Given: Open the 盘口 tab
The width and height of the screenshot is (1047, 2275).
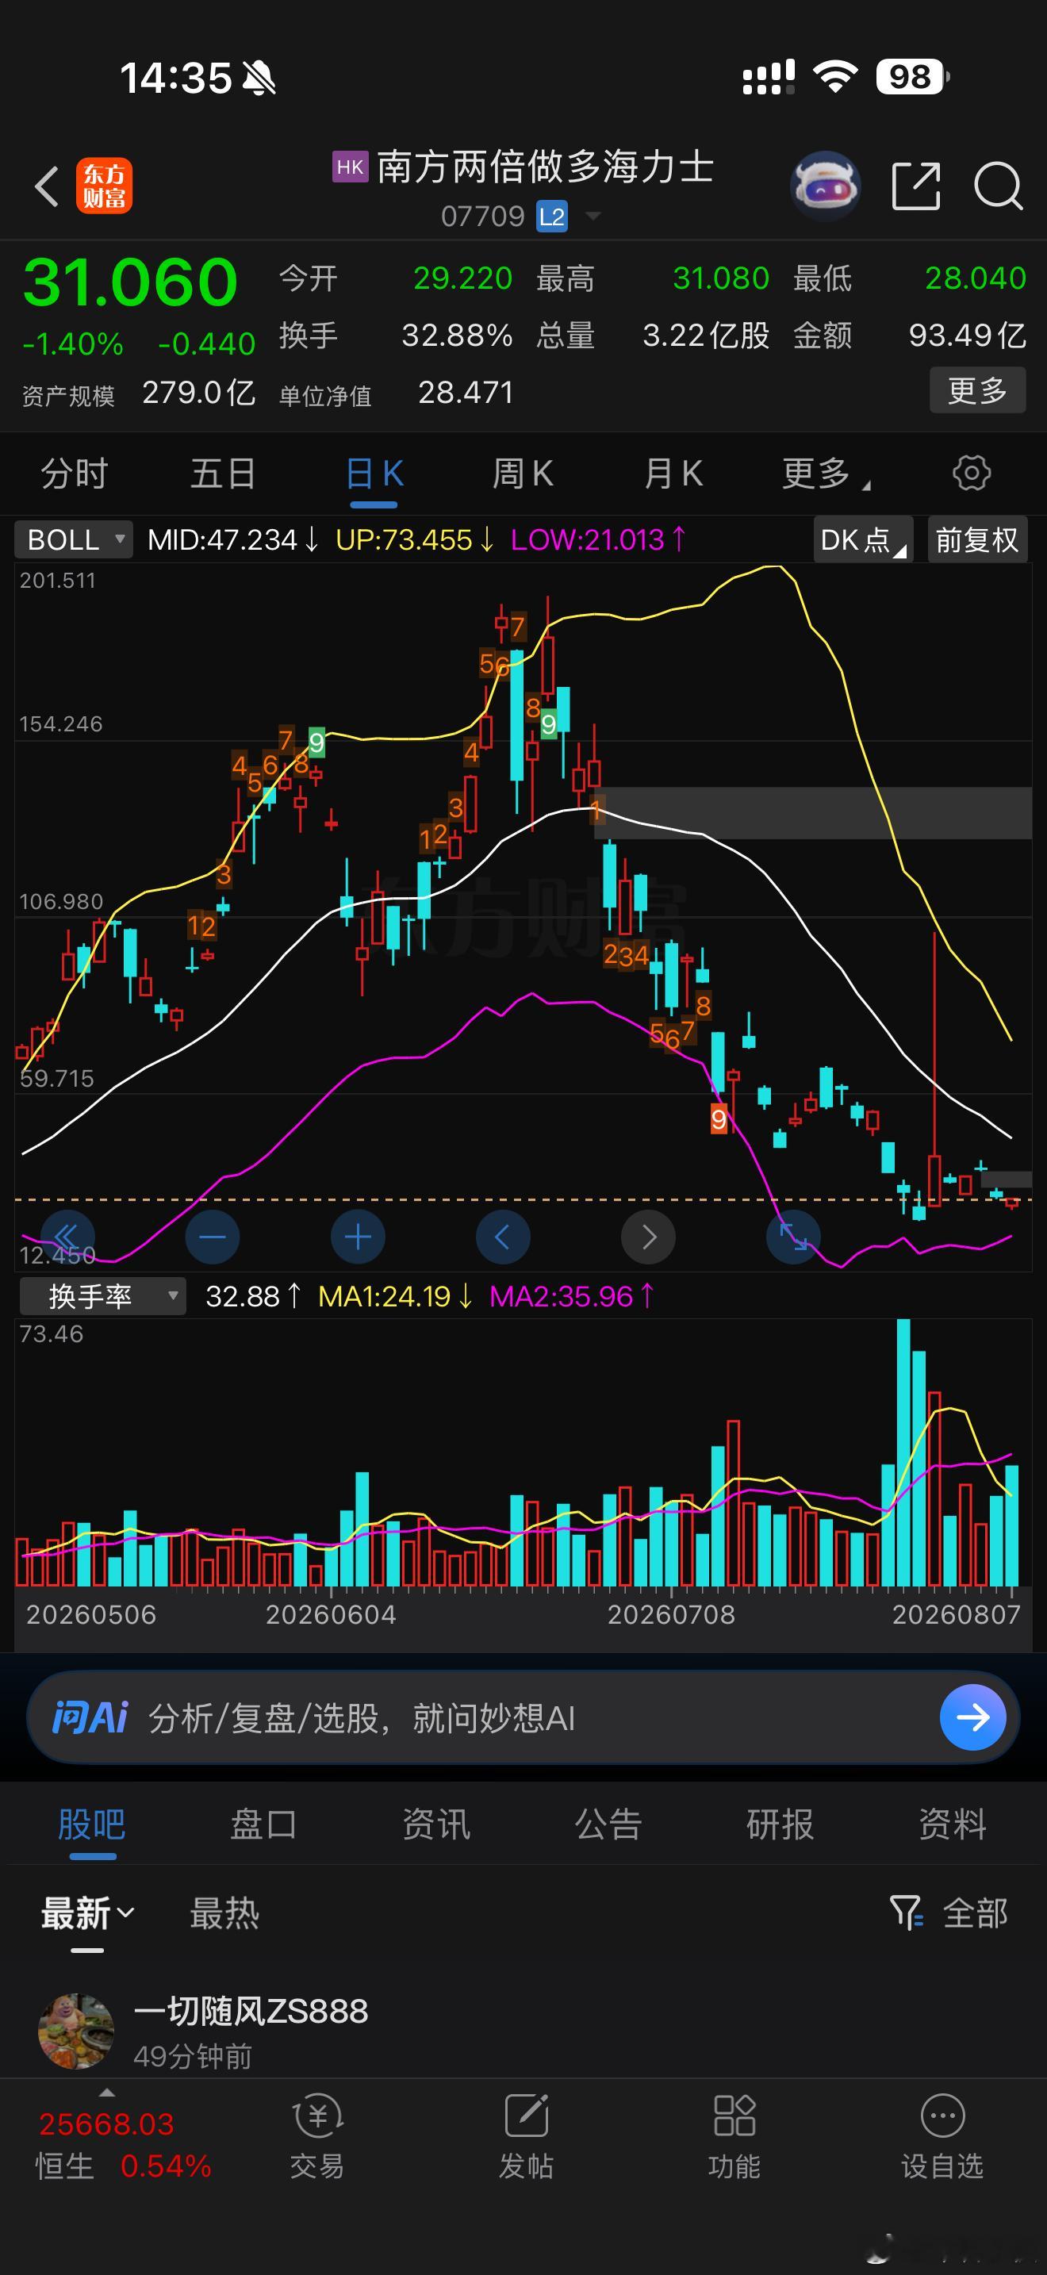Looking at the screenshot, I should coord(263,1823).
